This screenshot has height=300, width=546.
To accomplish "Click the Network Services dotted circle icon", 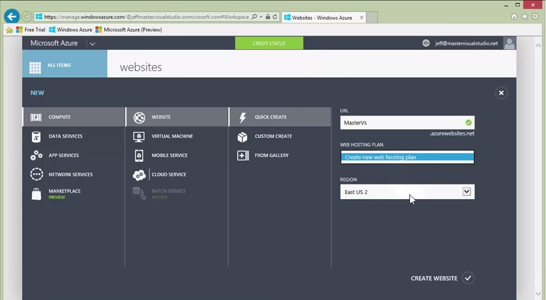I will pos(36,174).
